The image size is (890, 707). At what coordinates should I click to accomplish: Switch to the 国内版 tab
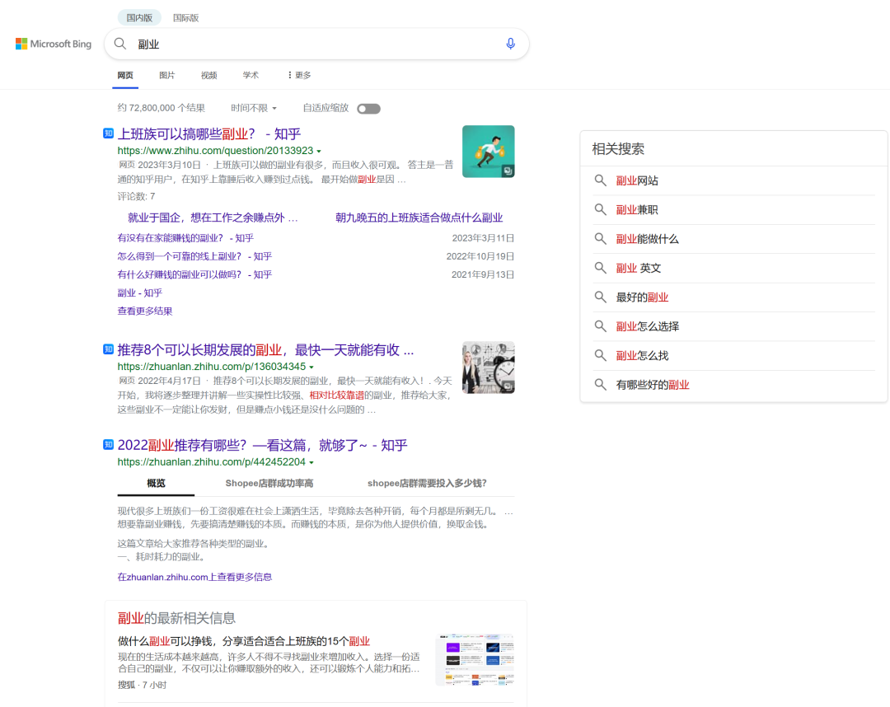[139, 17]
